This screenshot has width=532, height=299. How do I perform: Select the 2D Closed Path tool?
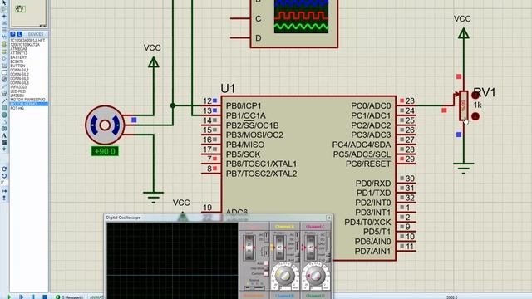[4, 129]
